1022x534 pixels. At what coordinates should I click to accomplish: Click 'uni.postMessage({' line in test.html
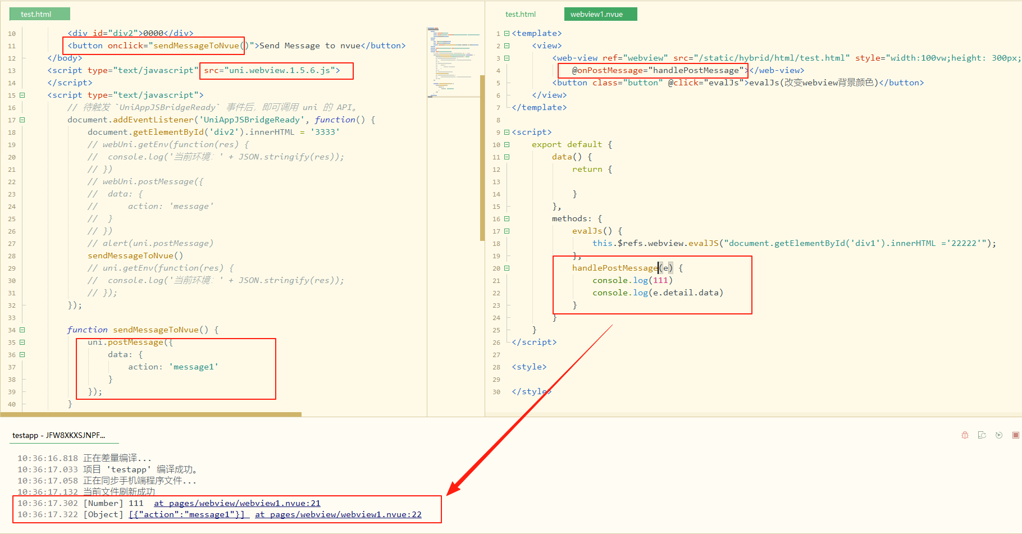130,342
